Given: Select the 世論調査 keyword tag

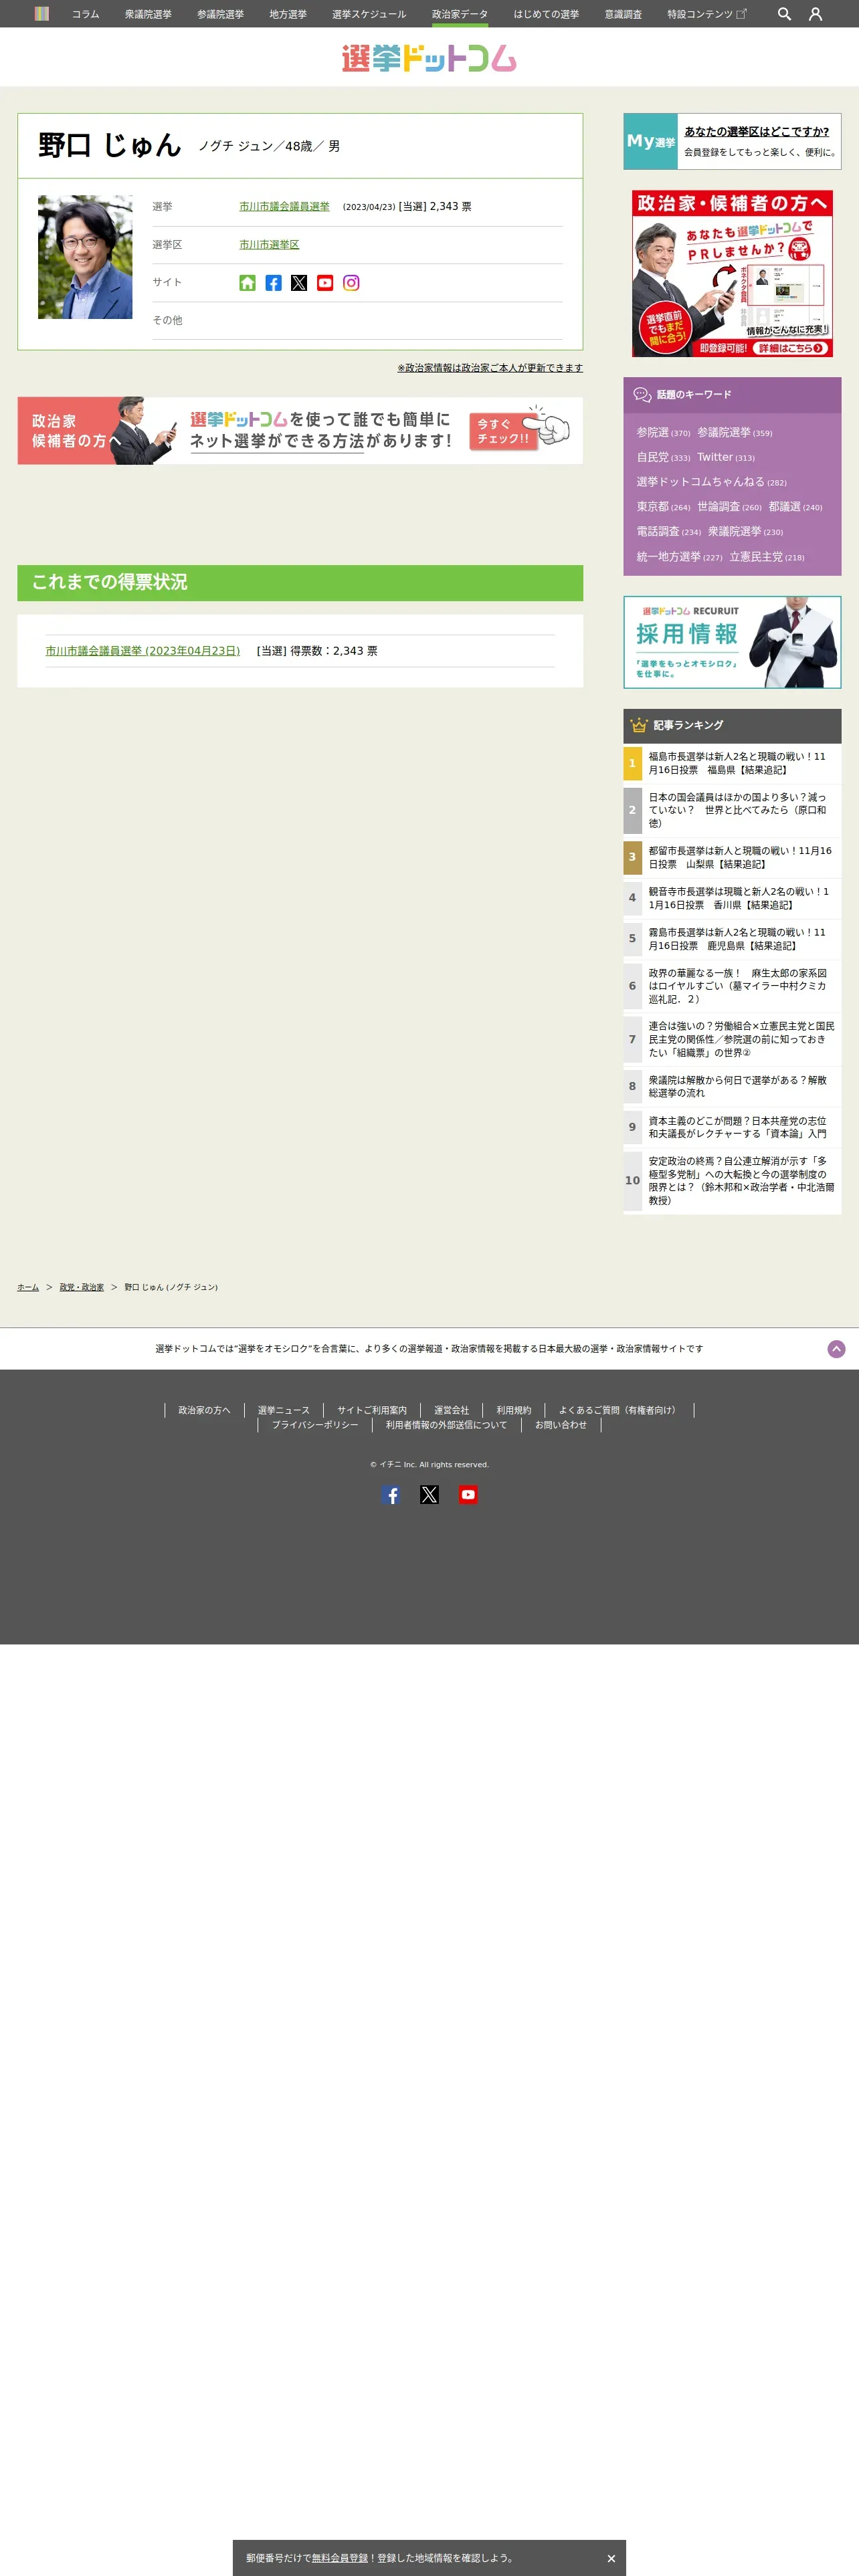Looking at the screenshot, I should click(729, 507).
